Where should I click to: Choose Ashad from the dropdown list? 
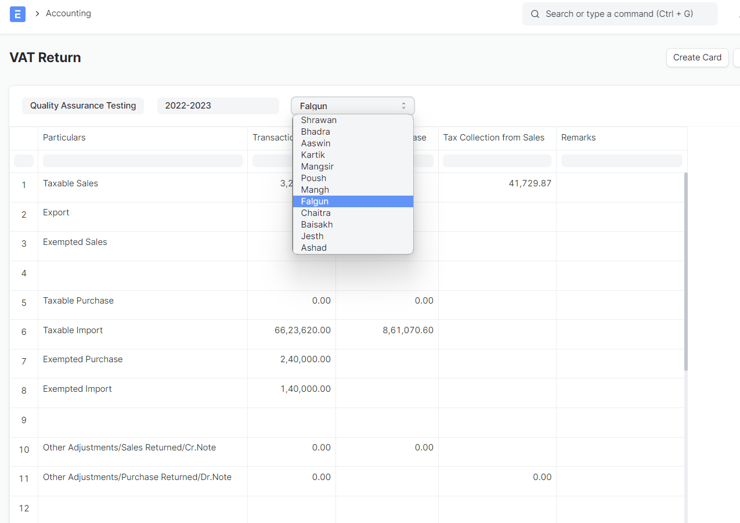click(313, 248)
